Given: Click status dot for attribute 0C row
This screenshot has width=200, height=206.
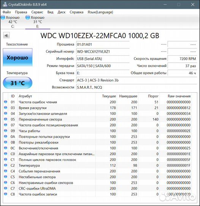Looking at the screenshot, I should 6,148.
